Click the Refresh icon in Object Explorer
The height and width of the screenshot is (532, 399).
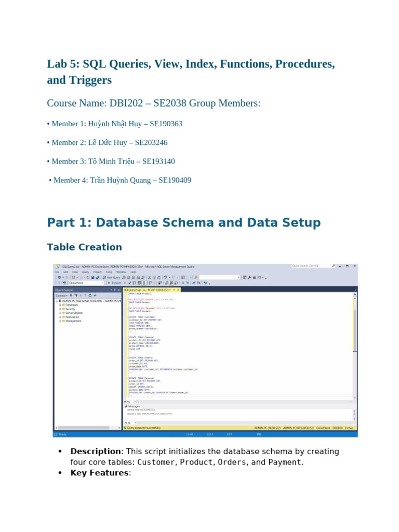pos(90,296)
